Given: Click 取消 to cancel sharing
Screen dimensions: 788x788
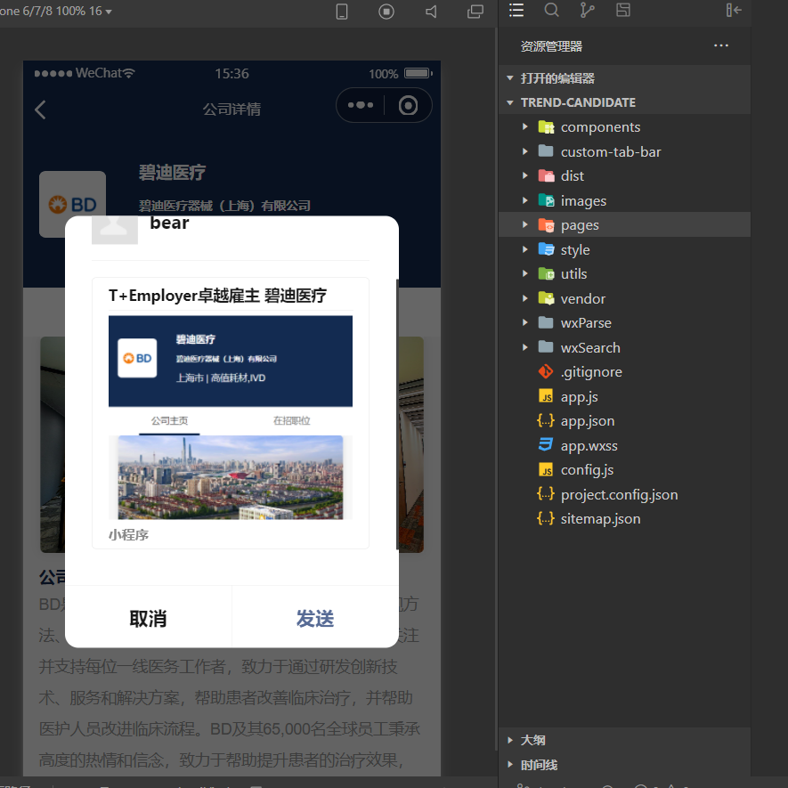Looking at the screenshot, I should pos(149,618).
